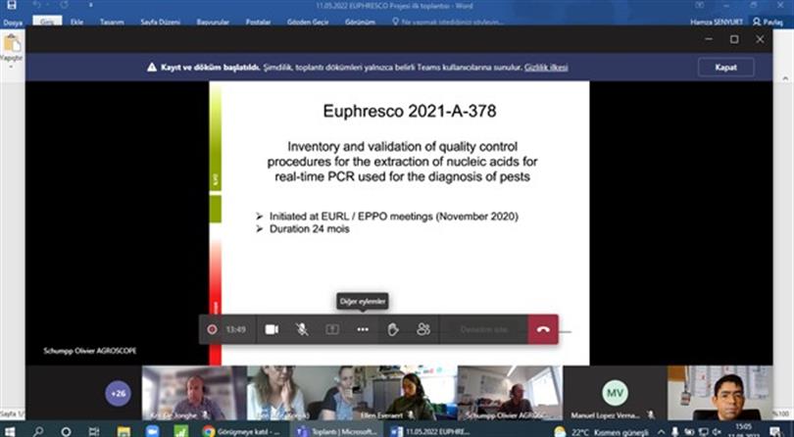Open the Gizlilik ilkesi link
The height and width of the screenshot is (437, 794).
544,68
